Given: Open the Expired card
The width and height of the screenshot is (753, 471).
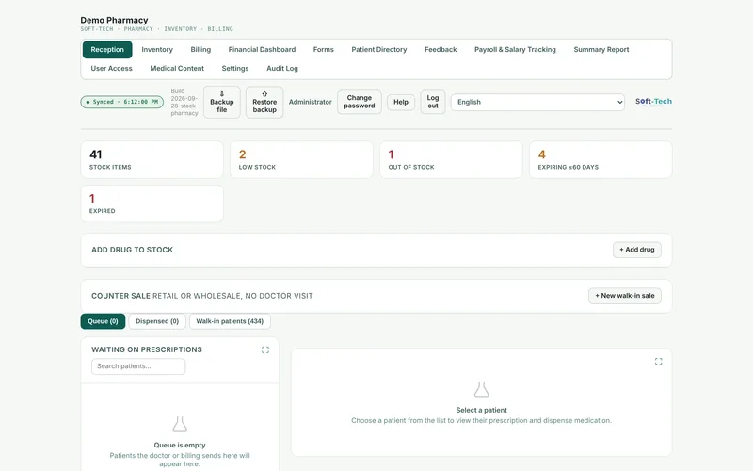Looking at the screenshot, I should click(152, 203).
